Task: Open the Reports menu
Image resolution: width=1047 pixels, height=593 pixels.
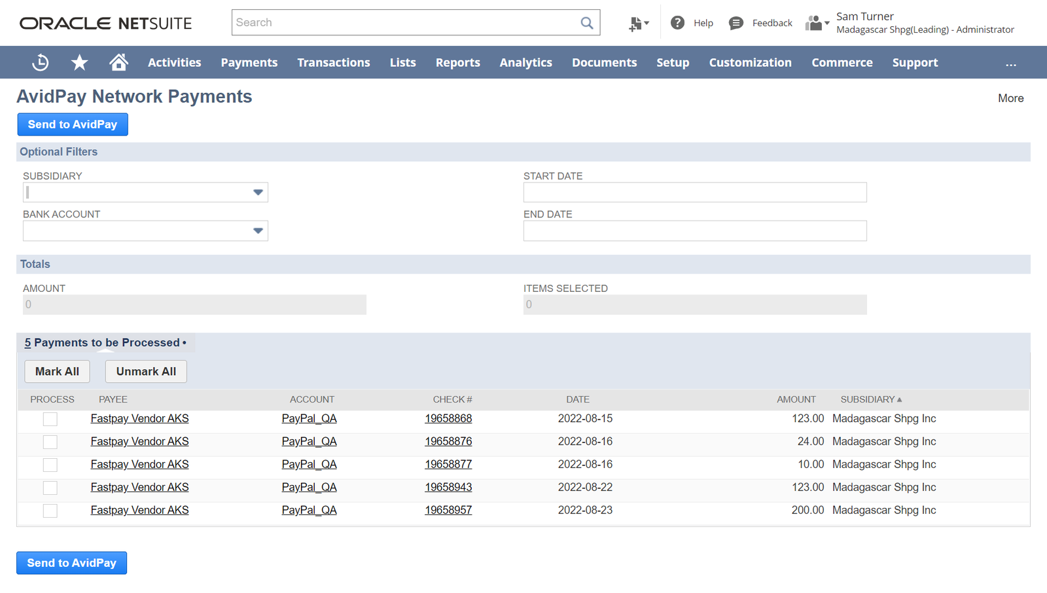Action: (458, 62)
